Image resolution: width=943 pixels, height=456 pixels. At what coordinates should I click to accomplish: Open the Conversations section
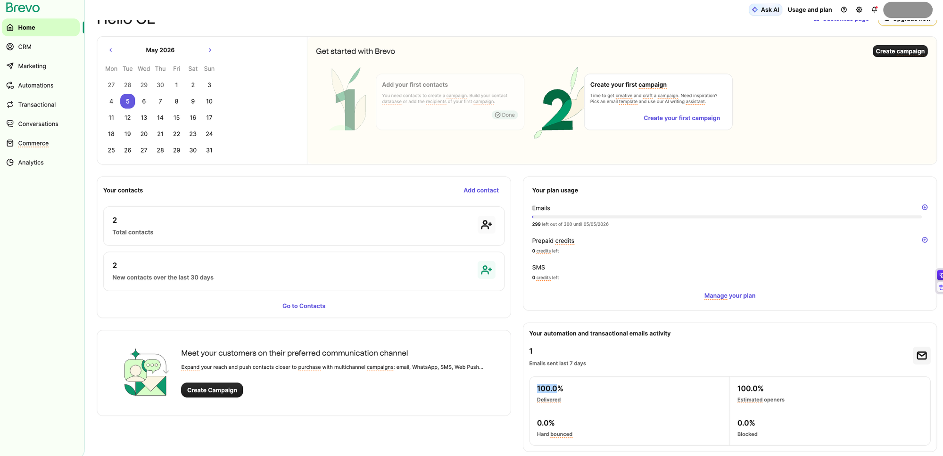(x=41, y=124)
